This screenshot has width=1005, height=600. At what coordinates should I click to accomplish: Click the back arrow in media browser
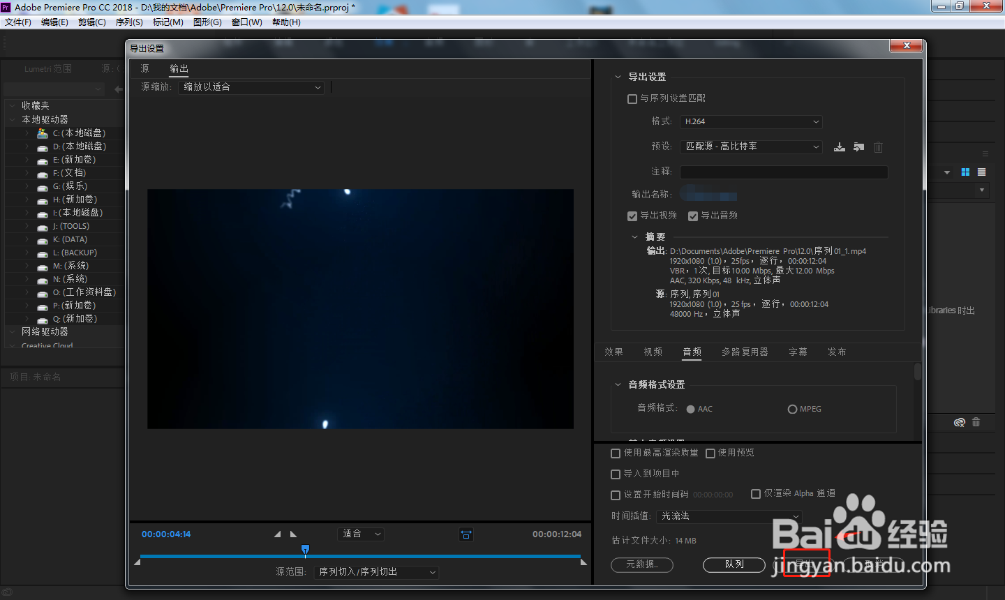(119, 89)
